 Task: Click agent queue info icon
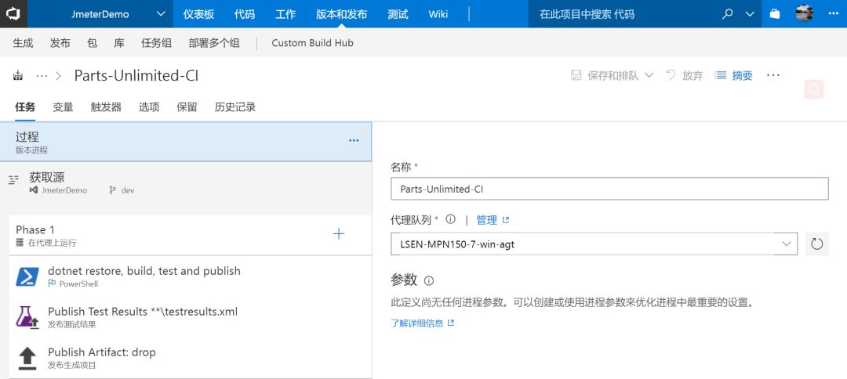450,219
